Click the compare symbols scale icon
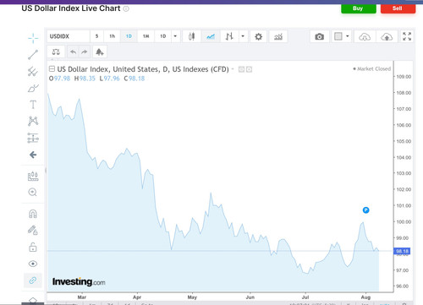 [x=56, y=52]
